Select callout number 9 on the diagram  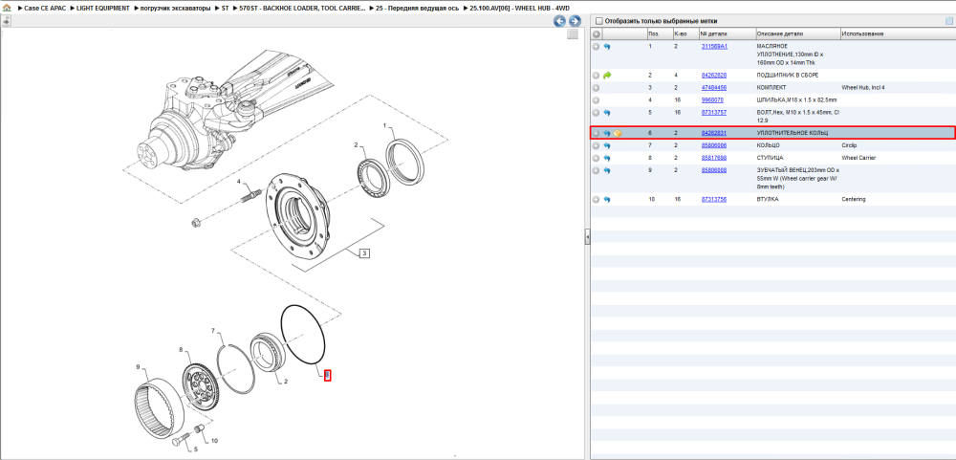pyautogui.click(x=139, y=367)
